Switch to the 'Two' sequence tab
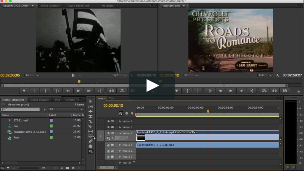 [x=112, y=98]
